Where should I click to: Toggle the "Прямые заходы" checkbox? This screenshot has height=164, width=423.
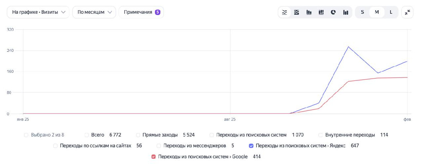pos(138,135)
